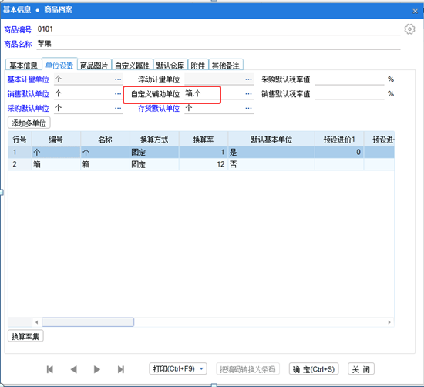Viewport: 424px width, 387px height.
Task: Open 存货默认单位 lookup ellipsis
Action: [248, 108]
